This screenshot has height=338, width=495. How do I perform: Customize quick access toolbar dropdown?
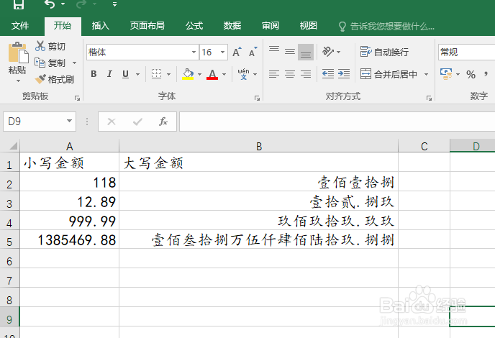pos(114,4)
